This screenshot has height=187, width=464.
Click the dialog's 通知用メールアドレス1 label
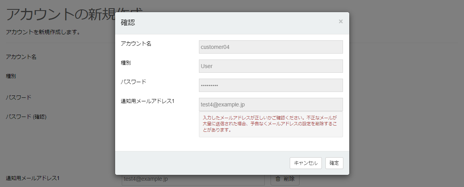coord(148,101)
